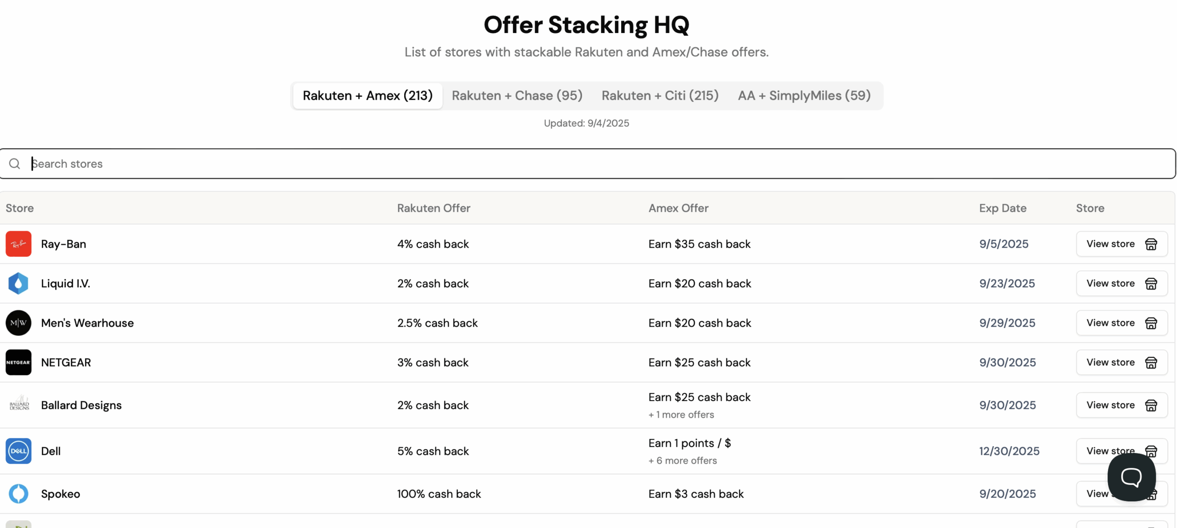Click the Liquid I.V. droplet logo icon
Screen dimensions: 1177x528
coord(18,284)
